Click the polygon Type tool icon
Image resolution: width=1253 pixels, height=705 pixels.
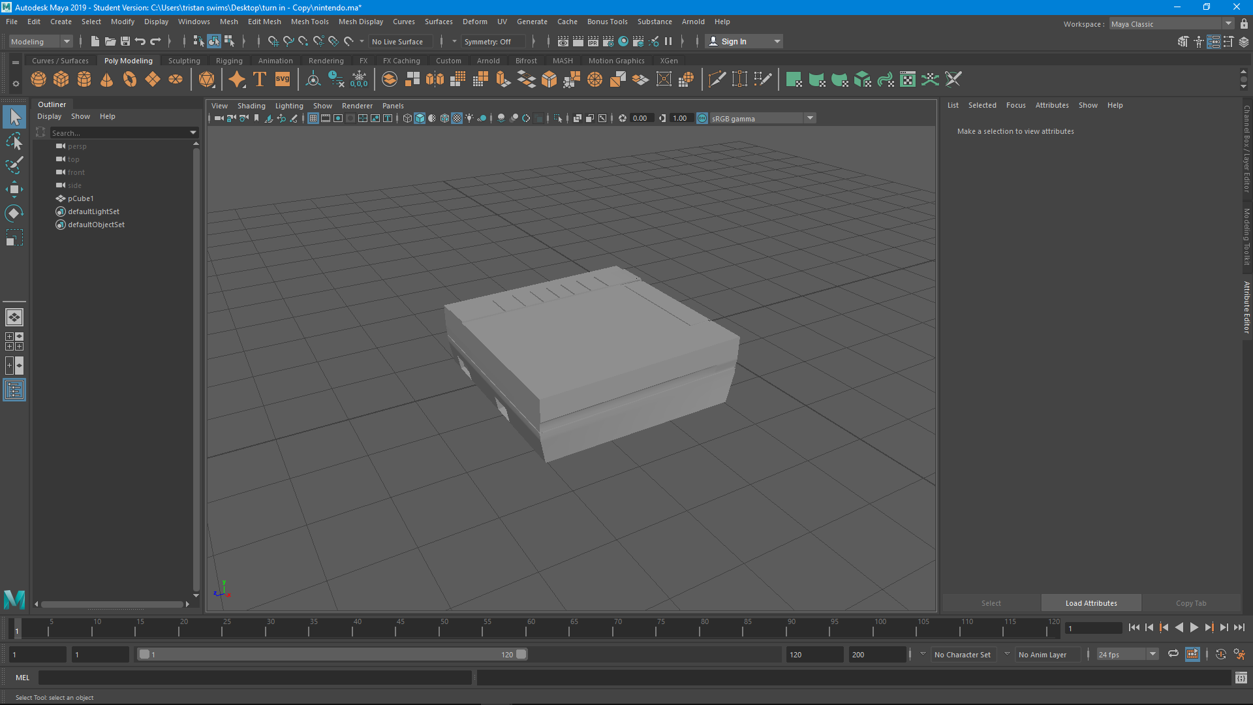tap(260, 80)
